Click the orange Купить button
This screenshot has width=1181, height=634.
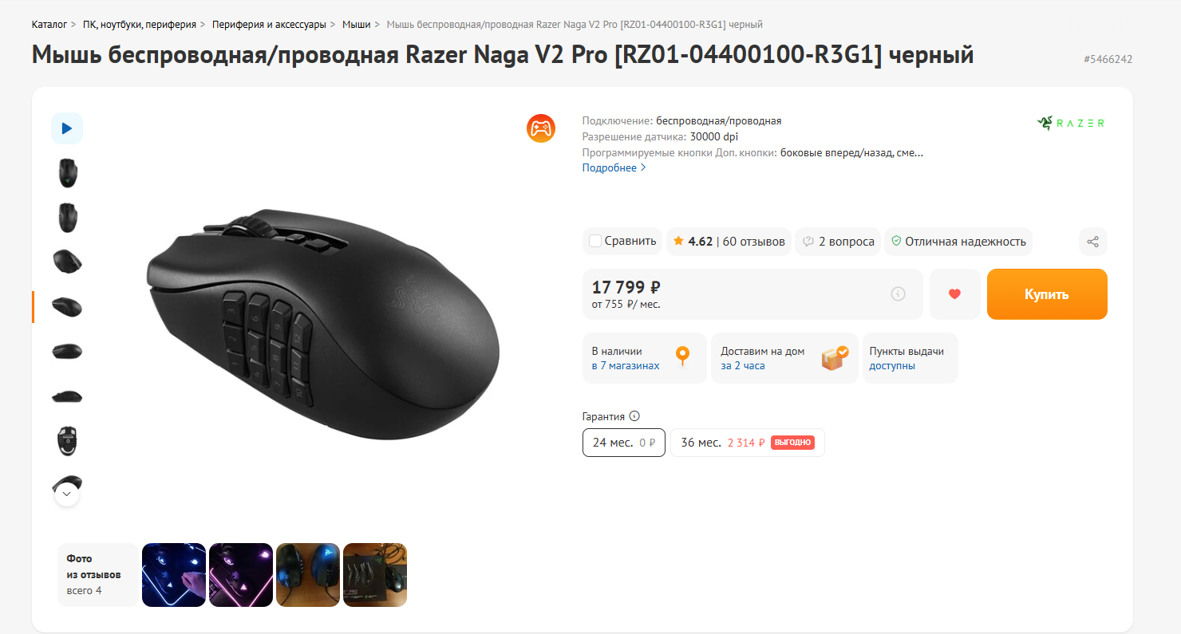pyautogui.click(x=1047, y=294)
